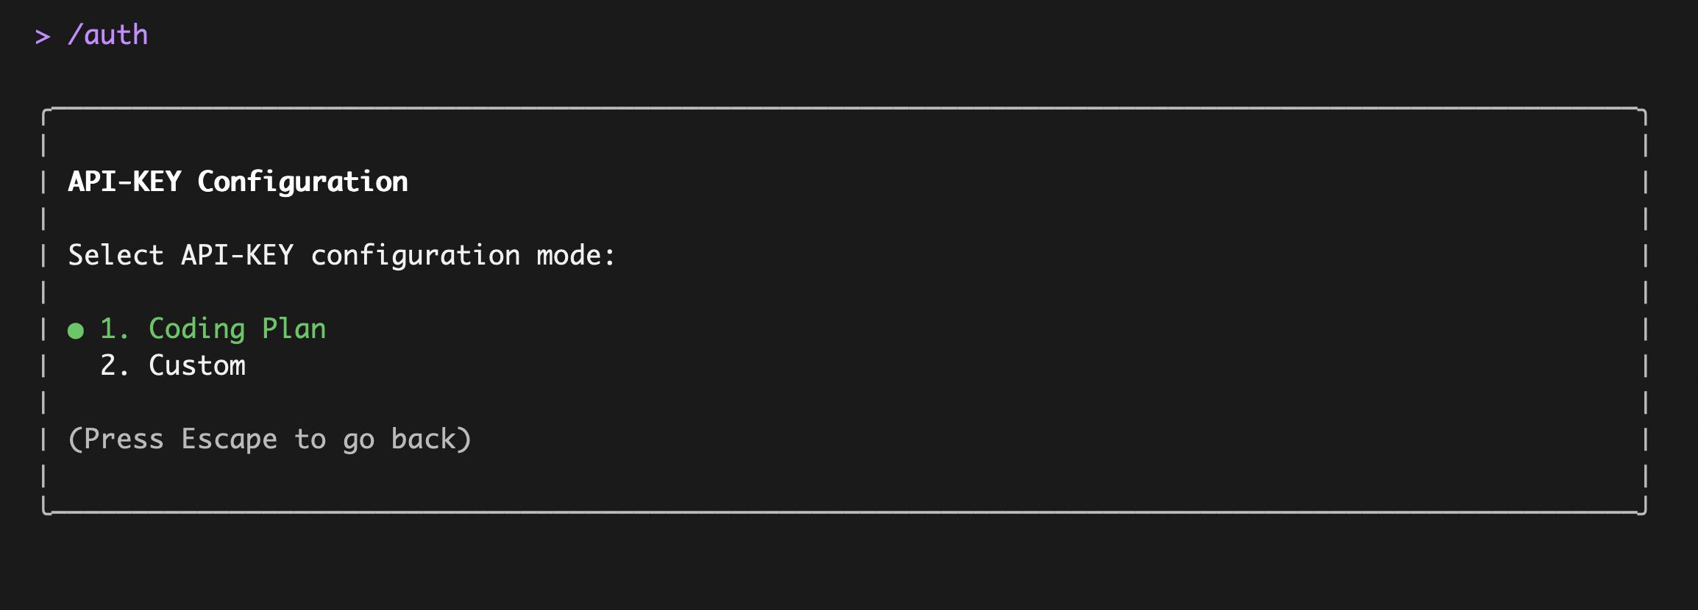The height and width of the screenshot is (610, 1698).
Task: Click the purple prompt arrow symbol
Action: [x=43, y=36]
